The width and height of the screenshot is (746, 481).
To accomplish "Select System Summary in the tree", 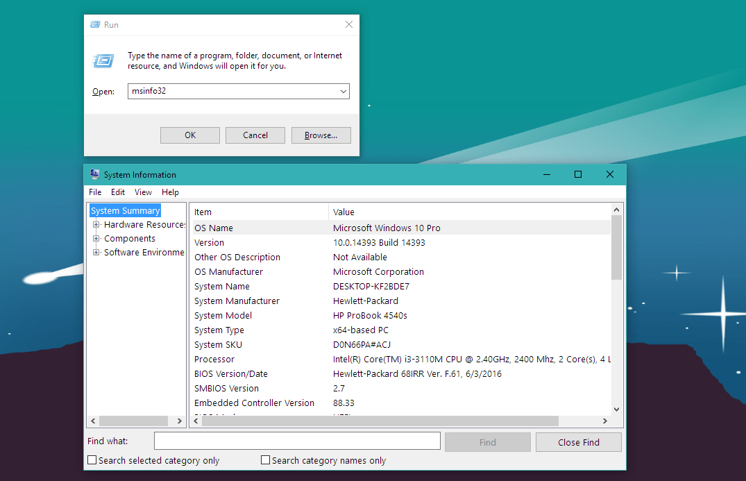I will (x=125, y=211).
